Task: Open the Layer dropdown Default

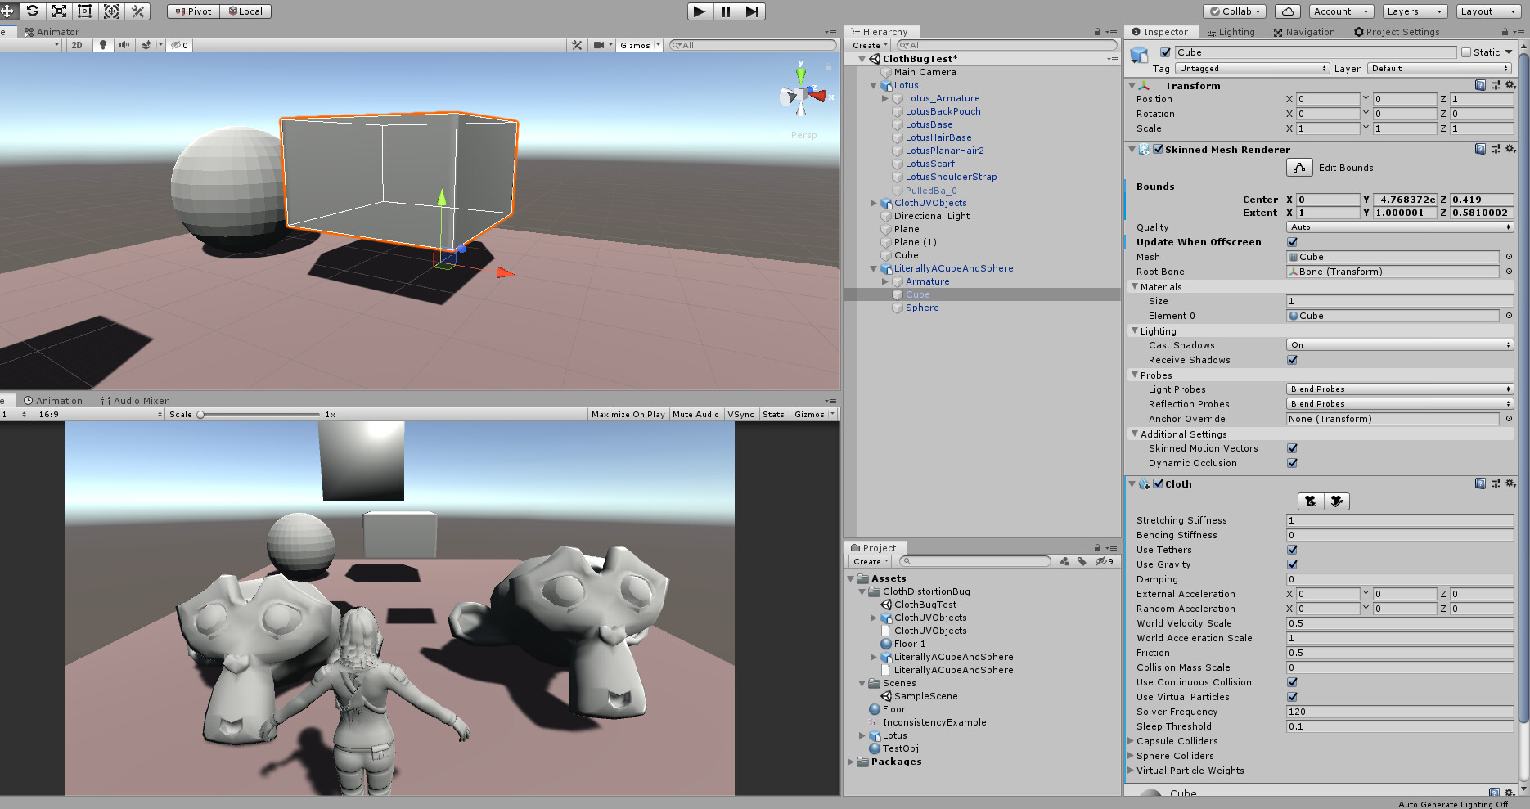Action: click(1440, 69)
